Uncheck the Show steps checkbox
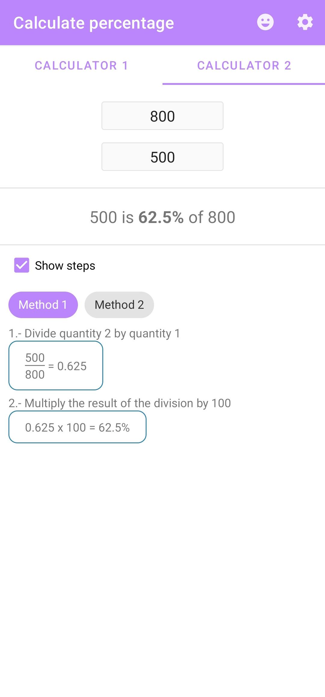The height and width of the screenshot is (697, 325). pos(22,265)
